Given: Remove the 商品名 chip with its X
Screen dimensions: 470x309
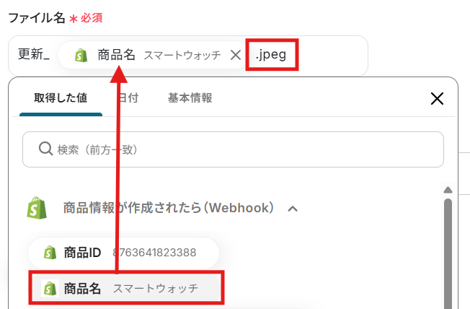Looking at the screenshot, I should 235,55.
